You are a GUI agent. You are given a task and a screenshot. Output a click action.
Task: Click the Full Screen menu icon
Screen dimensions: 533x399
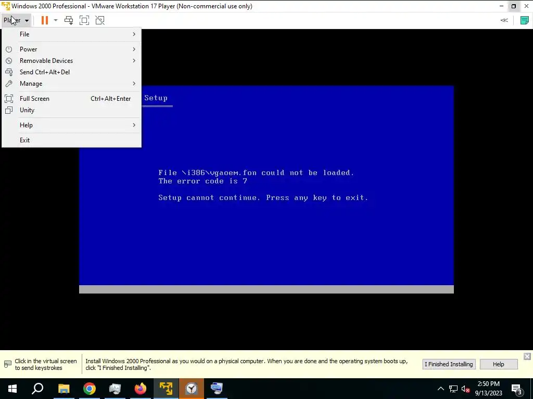click(x=9, y=99)
